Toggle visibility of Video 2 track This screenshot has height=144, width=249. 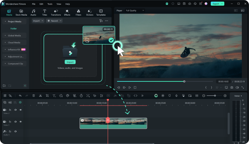pos(20,110)
